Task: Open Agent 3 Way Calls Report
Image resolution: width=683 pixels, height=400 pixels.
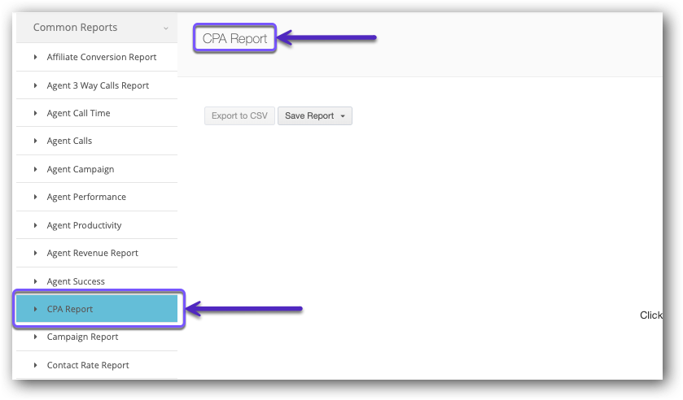Action: [x=98, y=85]
